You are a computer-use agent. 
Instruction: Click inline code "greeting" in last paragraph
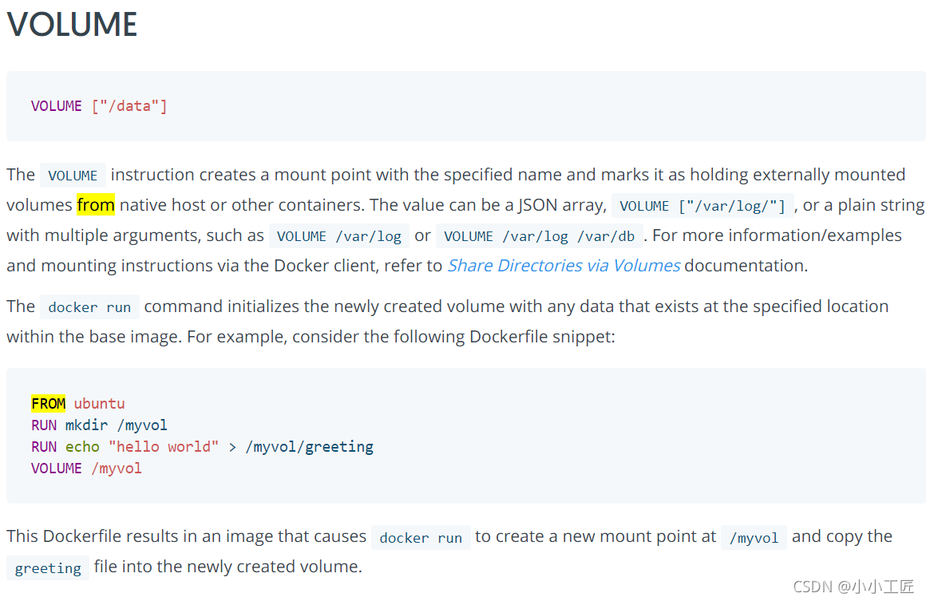point(48,568)
